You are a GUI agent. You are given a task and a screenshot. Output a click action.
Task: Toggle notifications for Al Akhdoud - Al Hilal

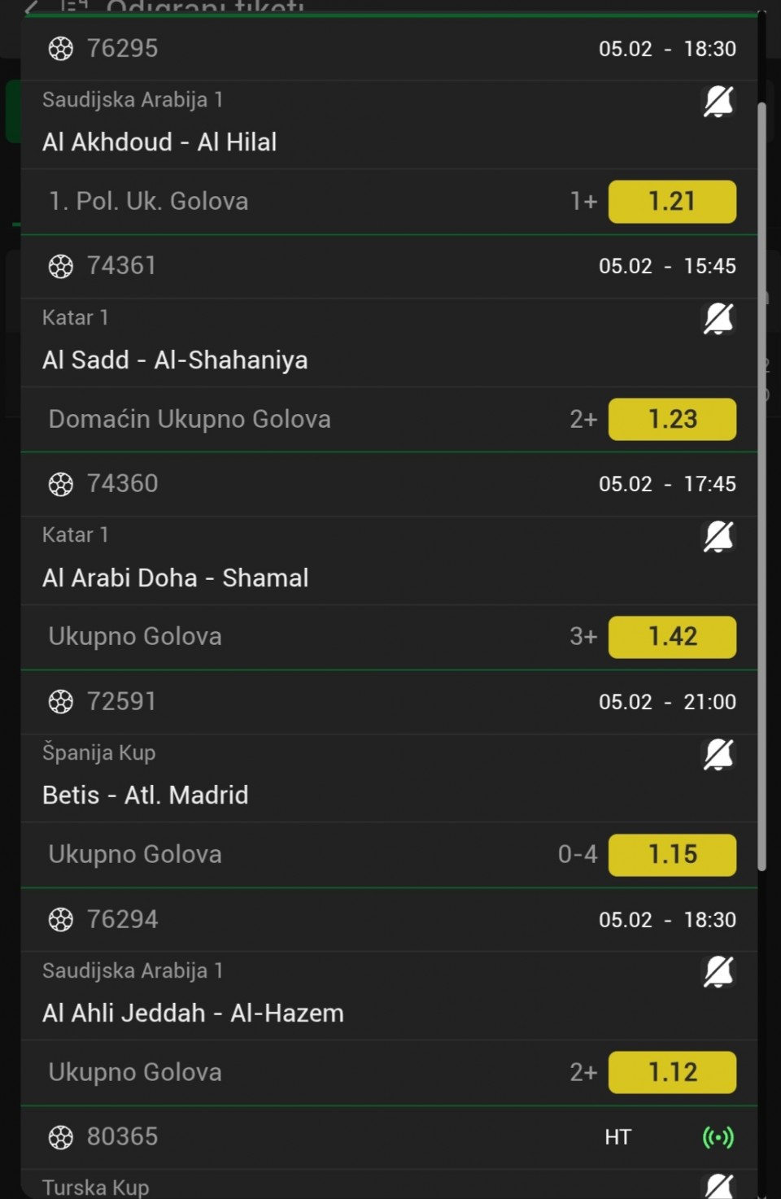point(718,102)
